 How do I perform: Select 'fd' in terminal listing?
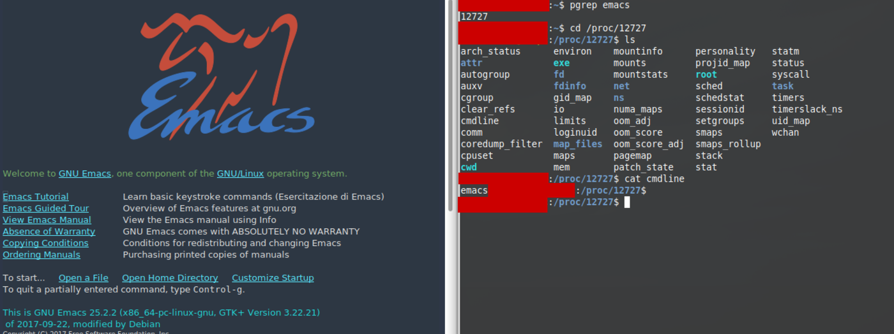(x=559, y=75)
